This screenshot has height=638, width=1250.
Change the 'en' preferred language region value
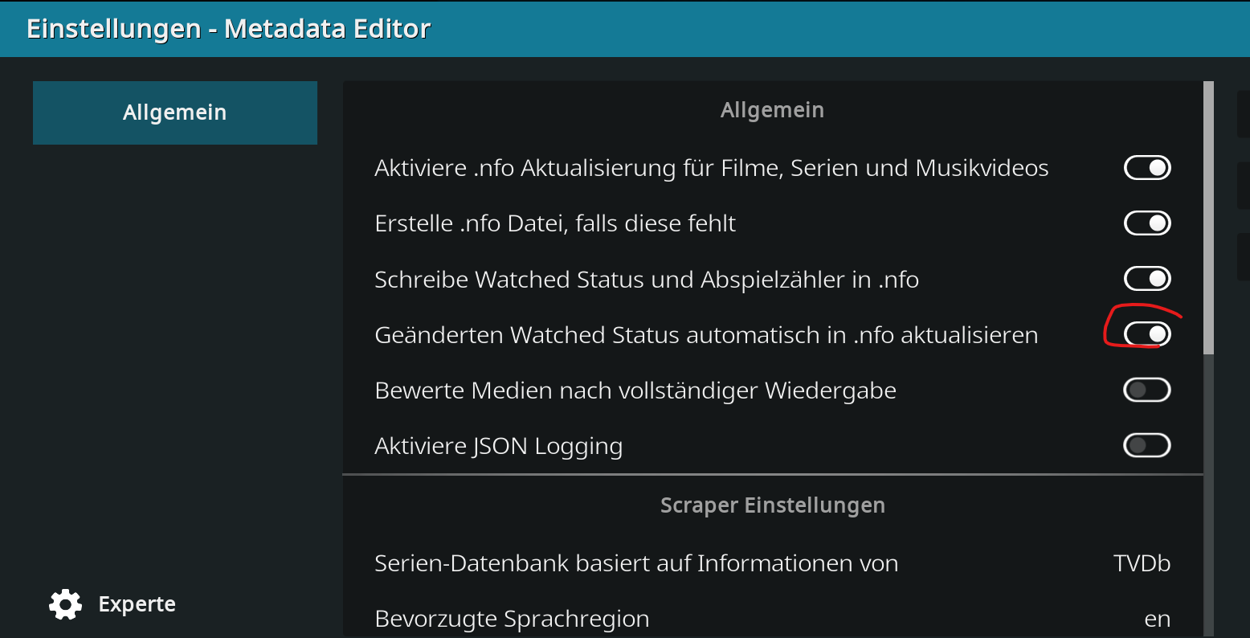pos(1158,619)
